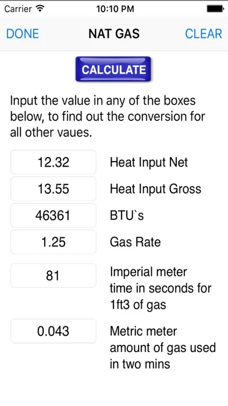This screenshot has width=228, height=406.
Task: Click the Metric meter amount label
Action: point(163,348)
